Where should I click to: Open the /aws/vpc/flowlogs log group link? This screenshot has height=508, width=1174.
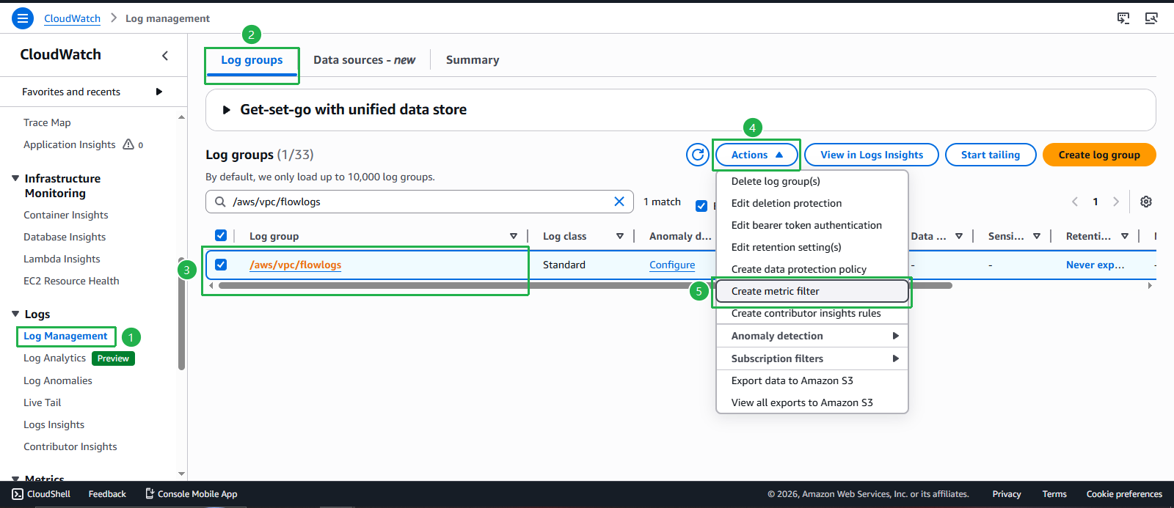pos(295,265)
